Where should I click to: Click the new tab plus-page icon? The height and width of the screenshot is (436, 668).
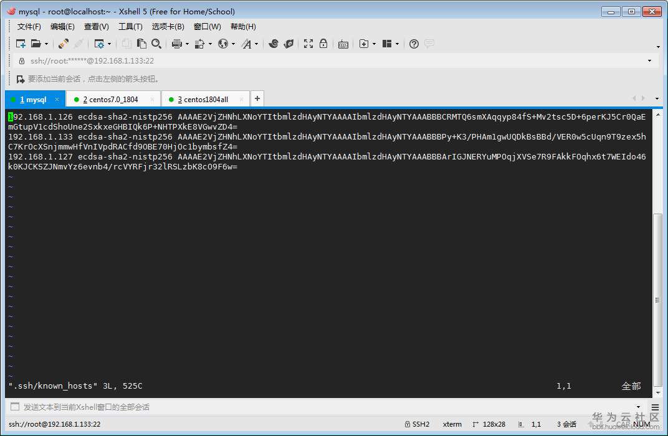364,44
